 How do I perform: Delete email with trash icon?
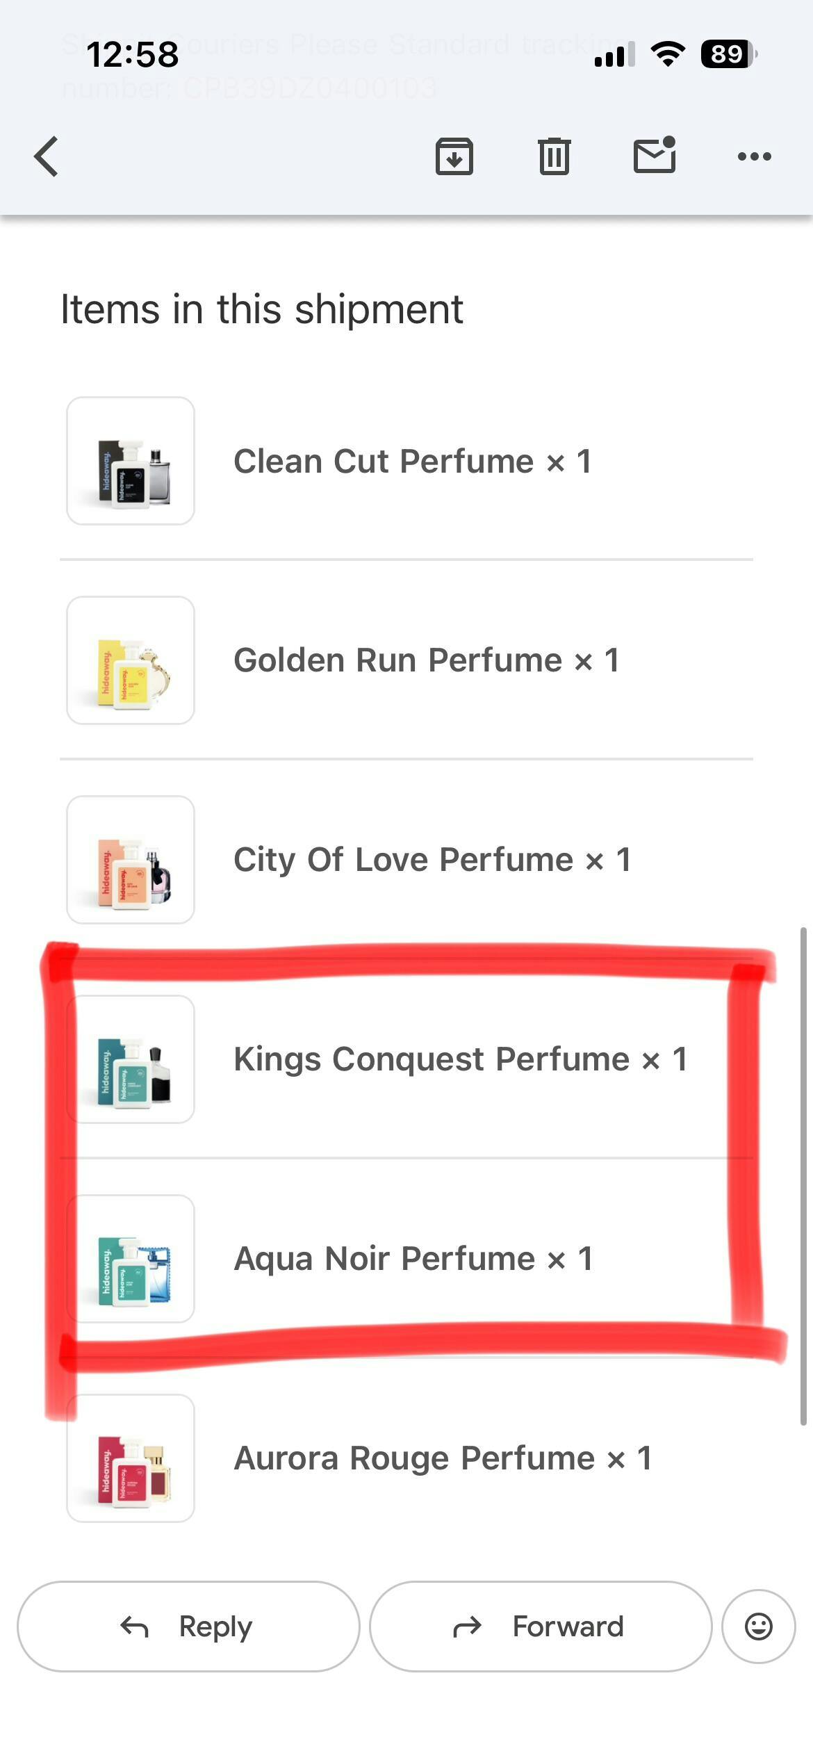(555, 156)
